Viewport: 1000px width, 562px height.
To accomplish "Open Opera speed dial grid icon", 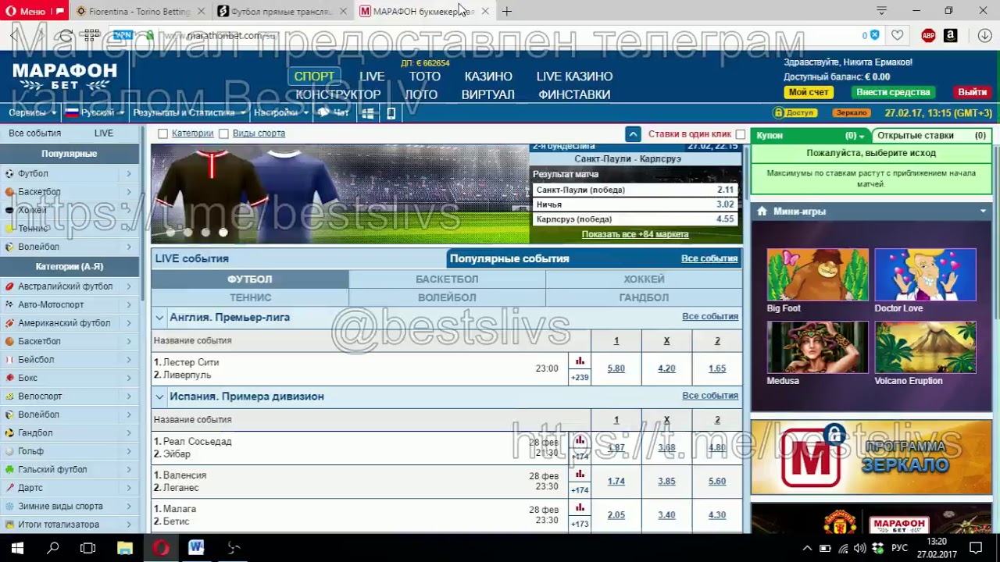I will point(91,35).
